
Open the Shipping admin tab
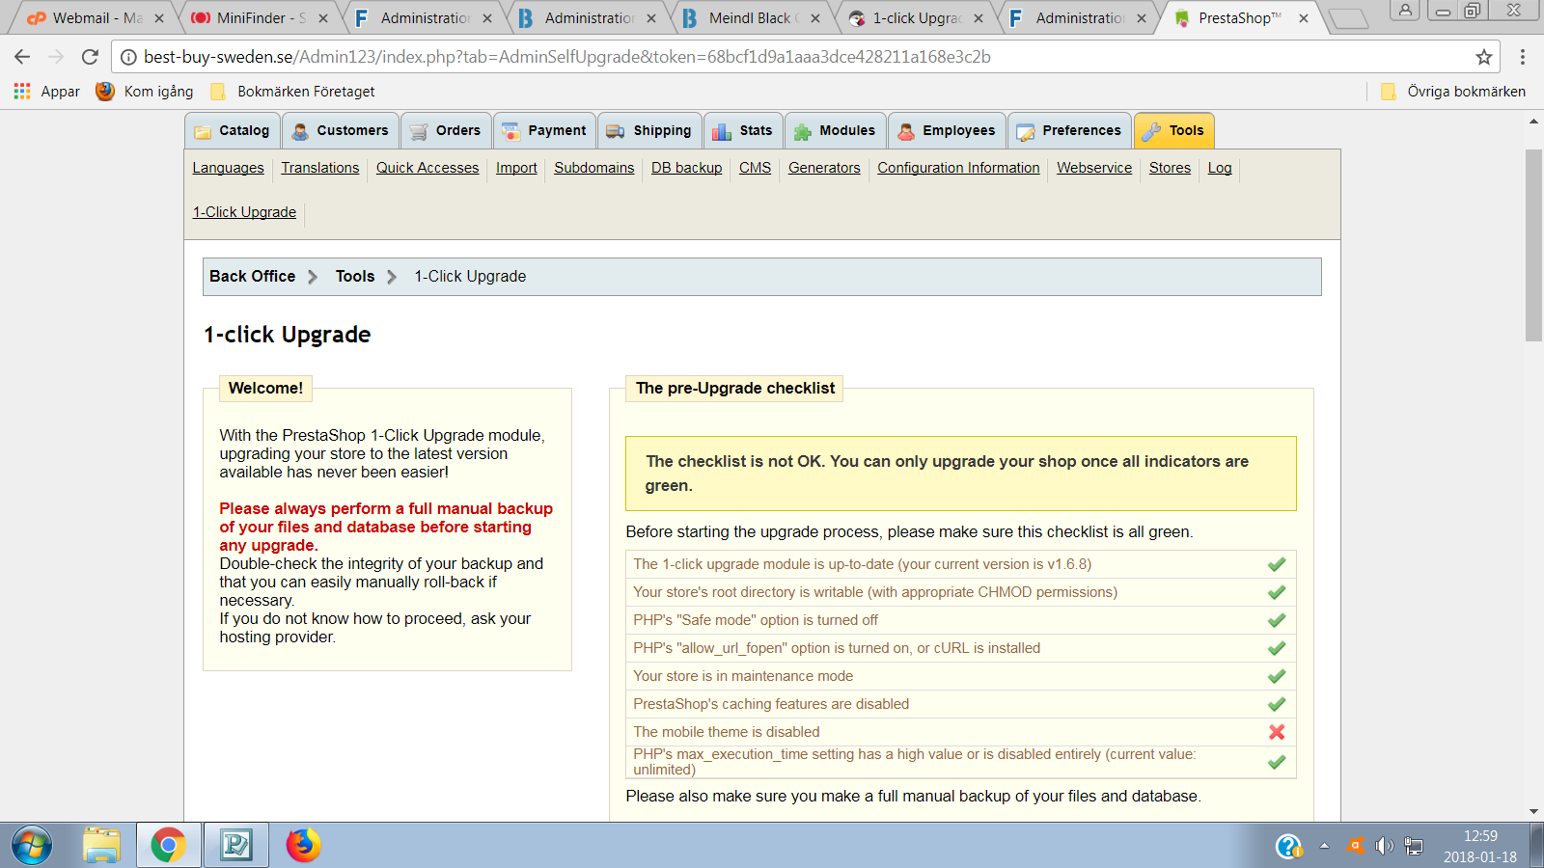[649, 131]
